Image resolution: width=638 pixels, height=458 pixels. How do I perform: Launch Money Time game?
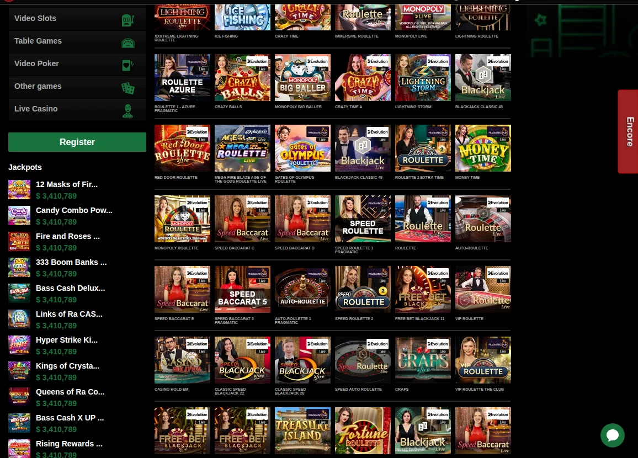click(x=483, y=148)
